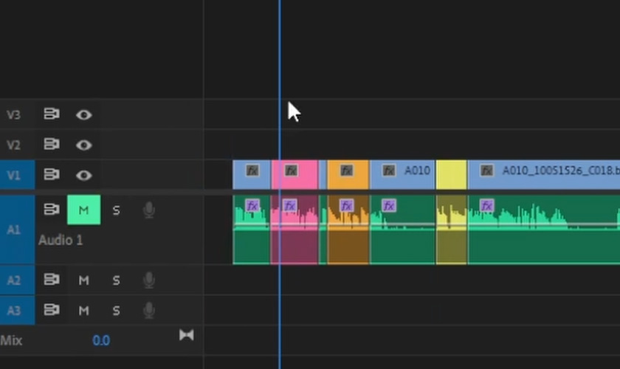Hide track V1 output with eye icon
Image resolution: width=620 pixels, height=369 pixels.
tap(84, 175)
